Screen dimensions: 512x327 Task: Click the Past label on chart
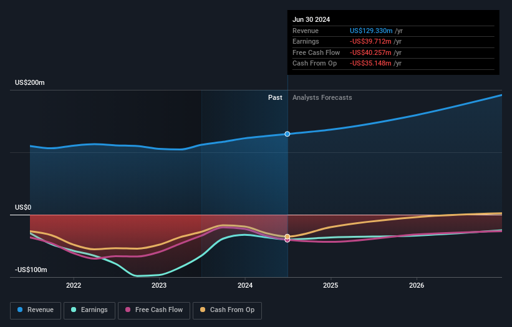tap(275, 97)
